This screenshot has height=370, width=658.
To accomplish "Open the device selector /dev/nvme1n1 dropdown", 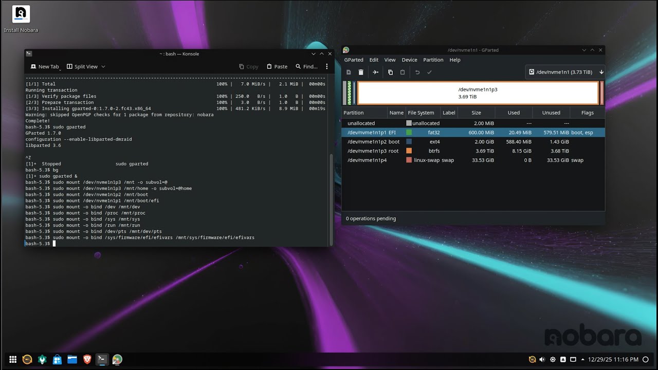I will coord(565,72).
